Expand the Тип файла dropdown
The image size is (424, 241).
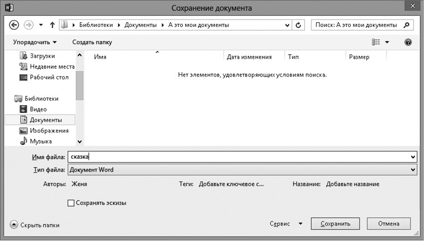pos(413,169)
